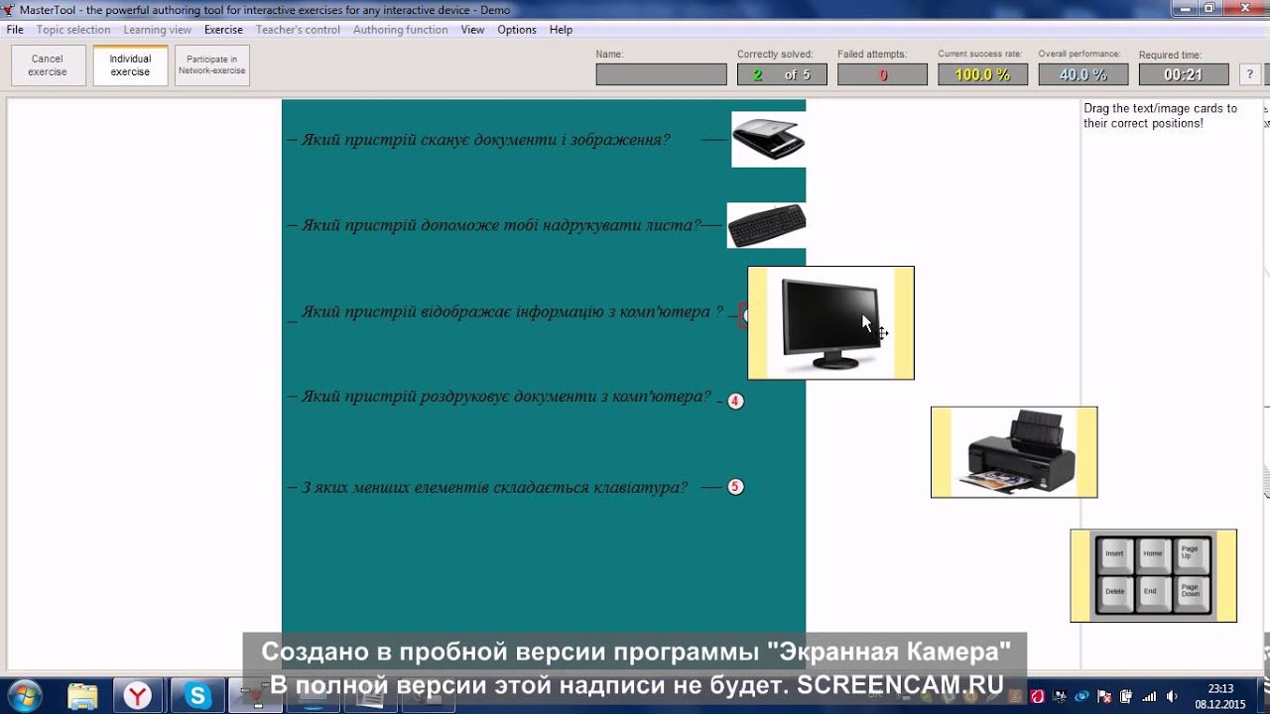
Task: Click Participate in Network-exercise button
Action: [212, 65]
